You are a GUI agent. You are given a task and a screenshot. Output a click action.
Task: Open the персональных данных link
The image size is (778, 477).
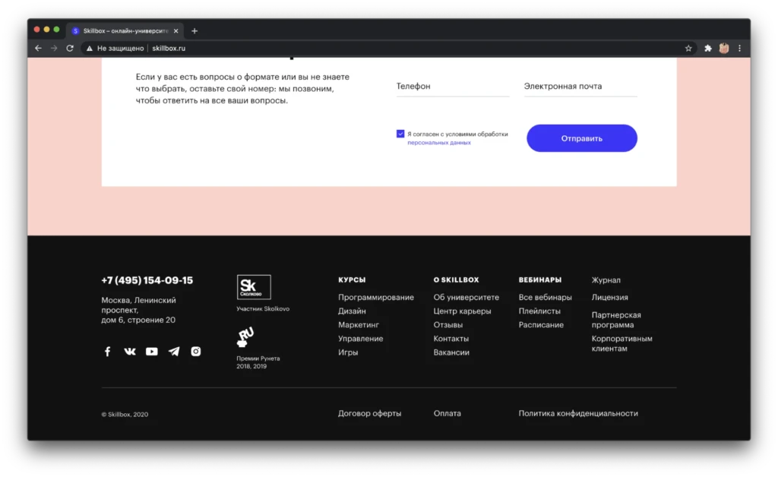439,143
